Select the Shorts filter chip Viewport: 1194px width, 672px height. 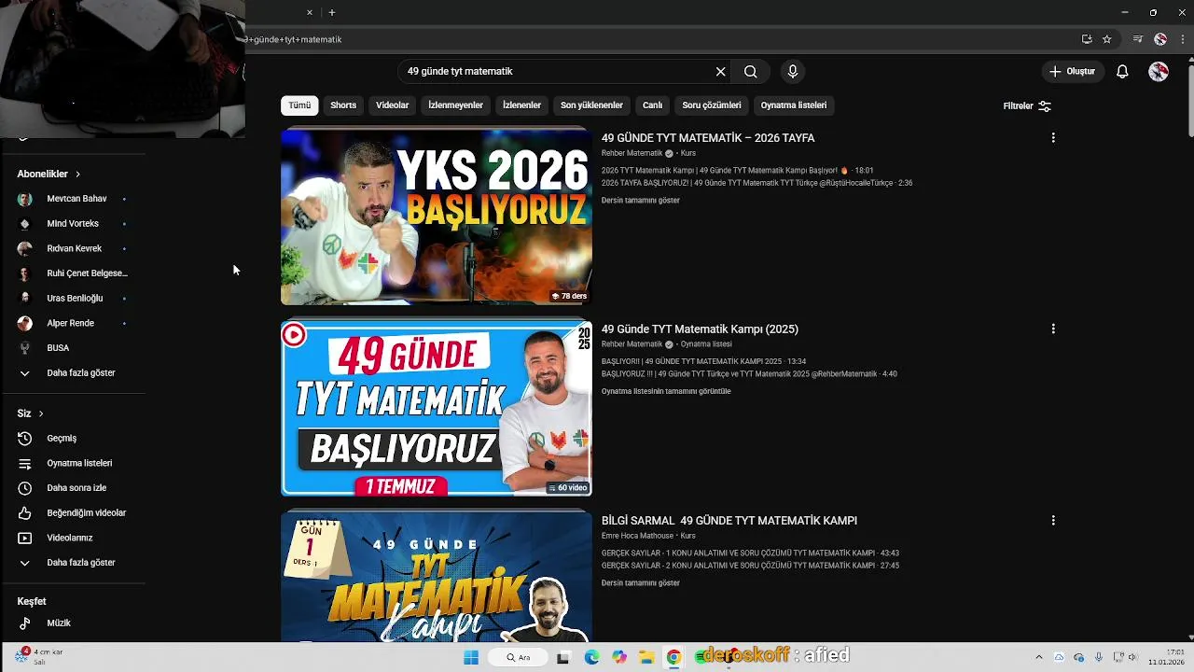pyautogui.click(x=343, y=105)
